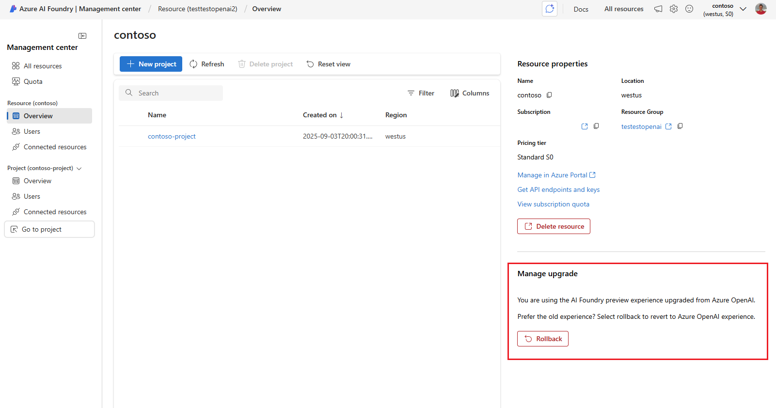Image resolution: width=776 pixels, height=408 pixels.
Task: Open Filter options for projects
Action: [421, 93]
